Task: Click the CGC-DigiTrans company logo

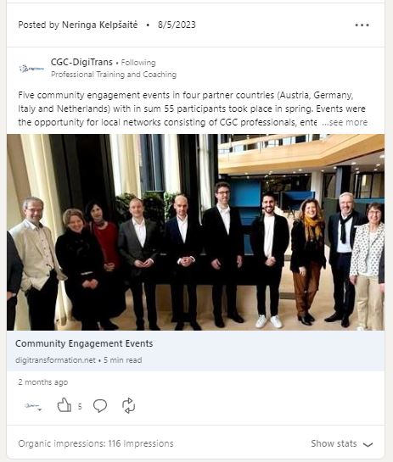Action: pos(31,69)
